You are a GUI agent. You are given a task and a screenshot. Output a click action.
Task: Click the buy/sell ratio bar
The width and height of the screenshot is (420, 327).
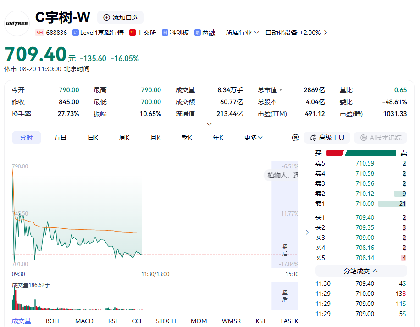[361, 153]
